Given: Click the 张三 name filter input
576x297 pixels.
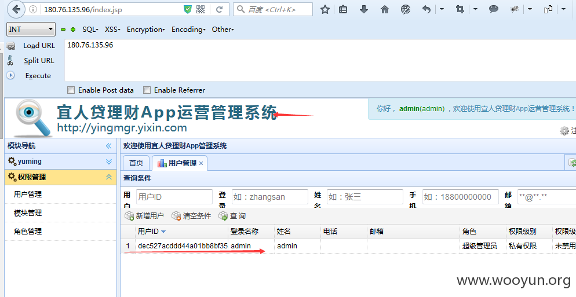Looking at the screenshot, I should [364, 197].
